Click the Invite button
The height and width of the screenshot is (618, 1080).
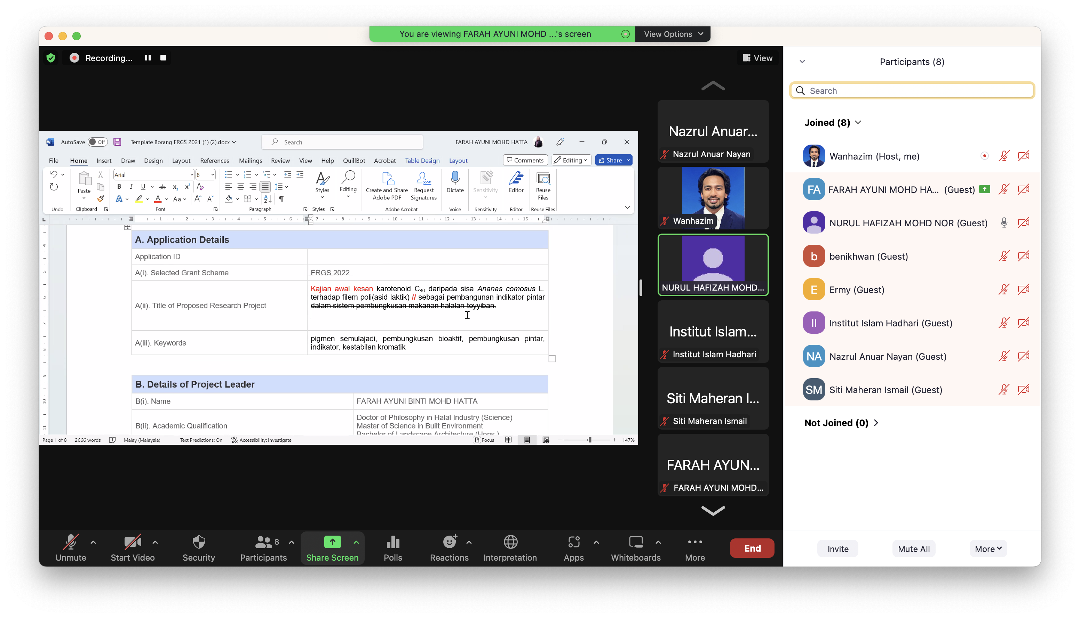coord(837,549)
